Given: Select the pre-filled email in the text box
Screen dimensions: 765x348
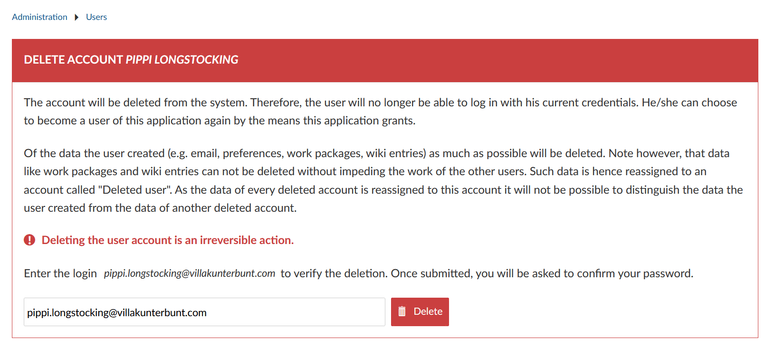Looking at the screenshot, I should click(x=115, y=312).
